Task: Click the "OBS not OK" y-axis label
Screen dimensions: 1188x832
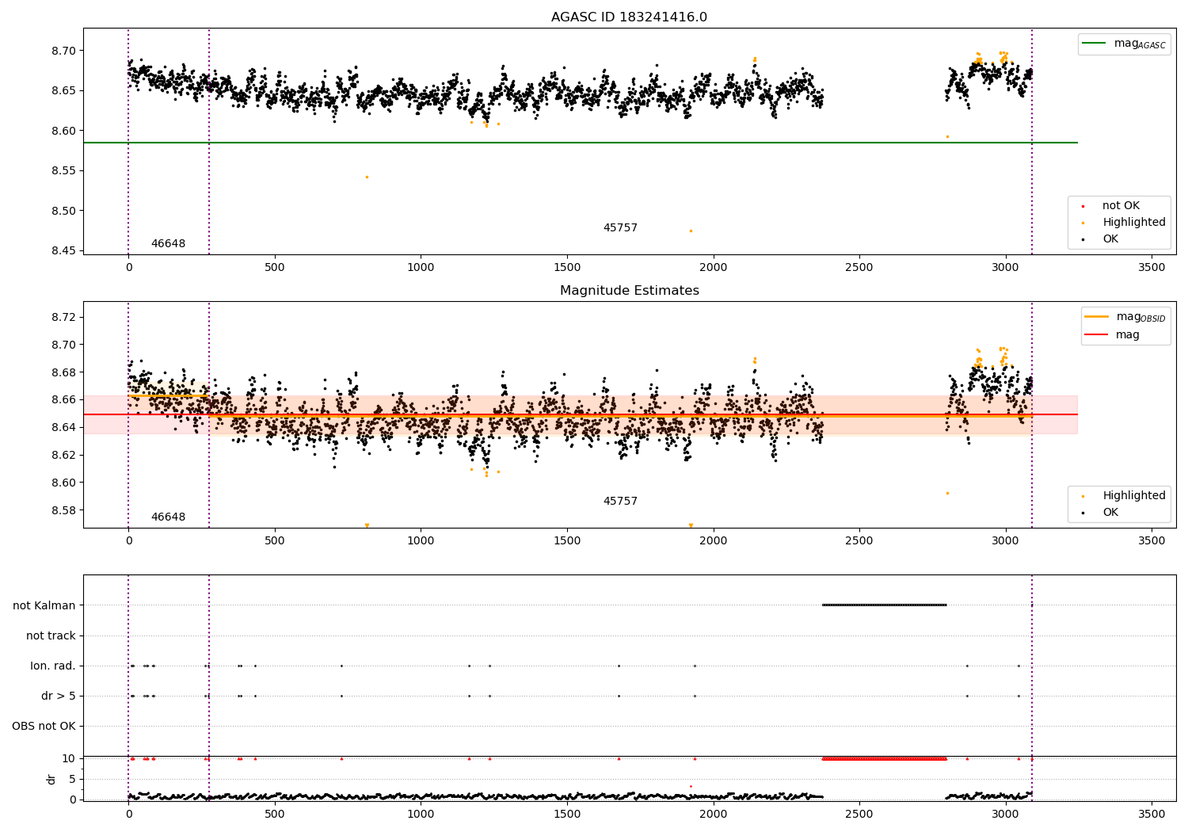Action: (x=44, y=727)
